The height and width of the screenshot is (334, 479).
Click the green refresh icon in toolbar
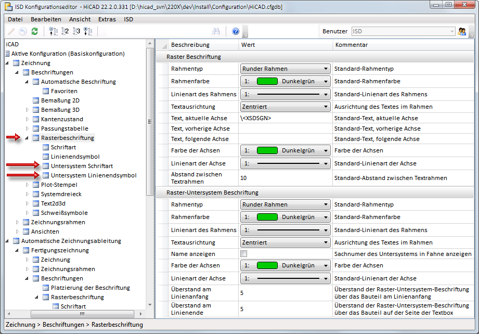[x=34, y=32]
